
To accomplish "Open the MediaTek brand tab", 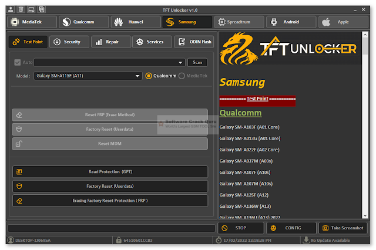I will click(x=32, y=22).
